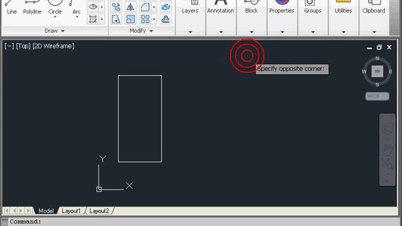Switch to the Model tab
Image resolution: width=402 pixels, height=226 pixels.
tap(46, 211)
